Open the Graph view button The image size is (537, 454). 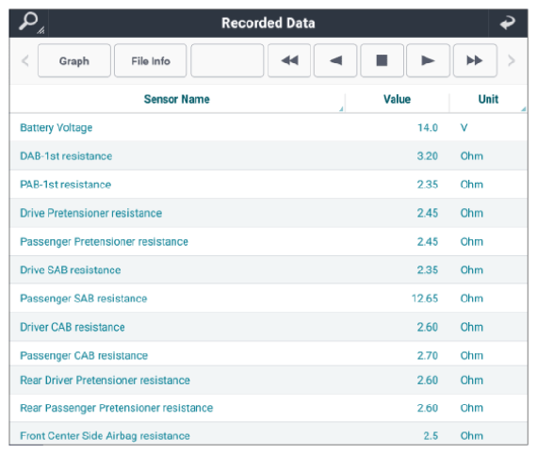(74, 60)
